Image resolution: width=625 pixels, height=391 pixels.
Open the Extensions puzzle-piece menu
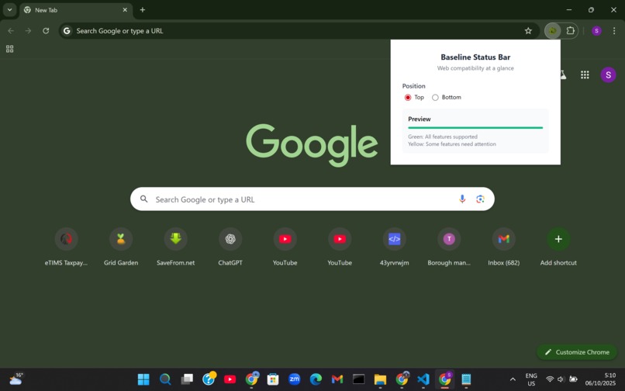571,31
